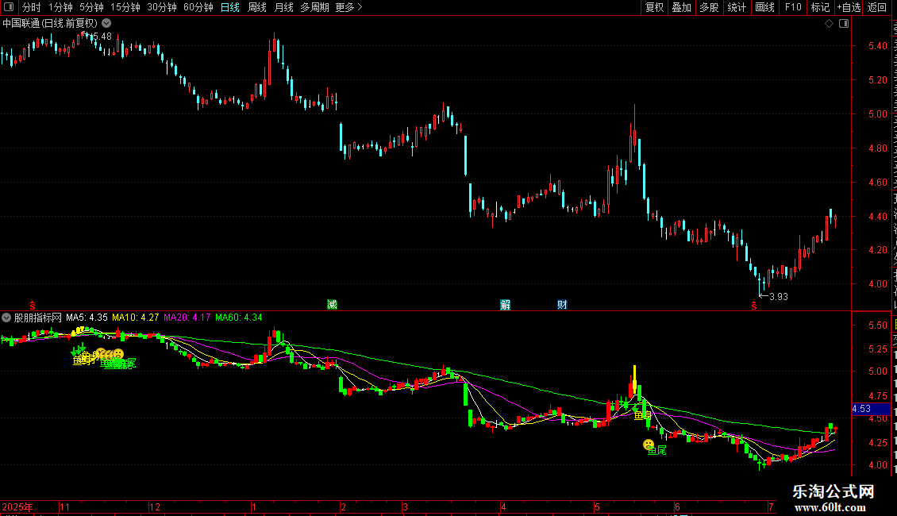Viewport: 897px width, 516px height.
Task: Click the red S marker near October
Action: [x=33, y=306]
